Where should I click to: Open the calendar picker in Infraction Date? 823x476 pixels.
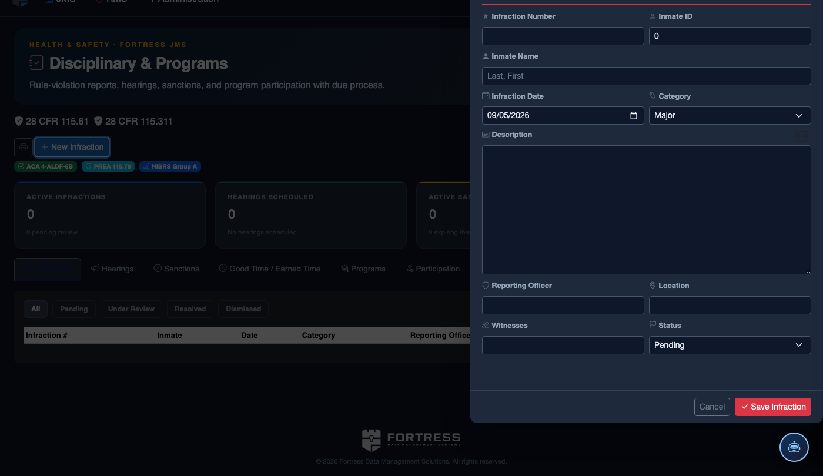pos(633,116)
